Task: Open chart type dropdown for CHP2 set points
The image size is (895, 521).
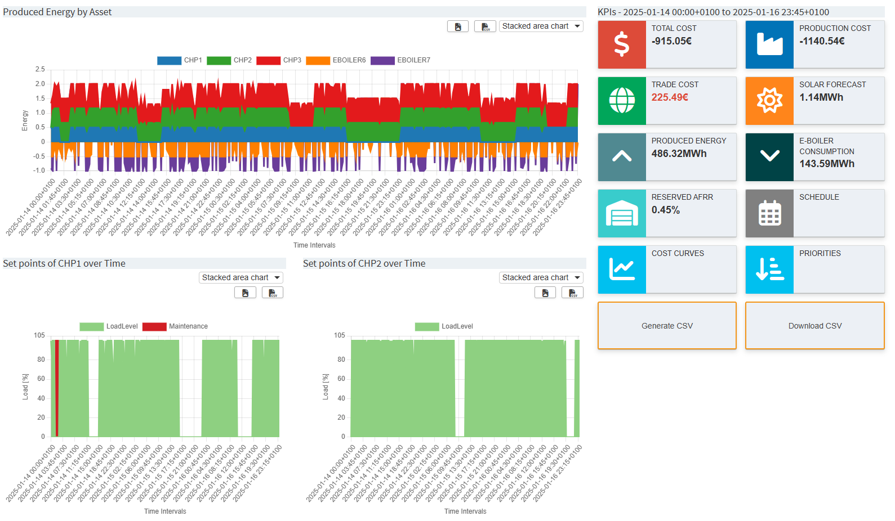Action: point(541,278)
